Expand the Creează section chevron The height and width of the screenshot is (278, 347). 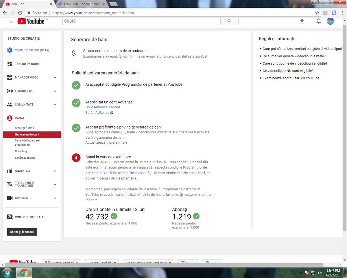55,198
